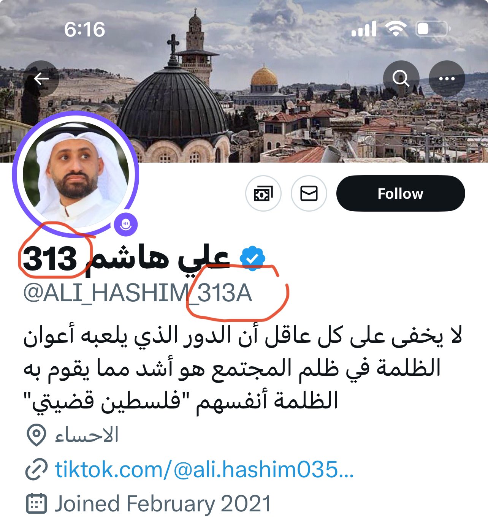The image size is (488, 530).
Task: Tap the Arabic bio text
Action: [242, 369]
